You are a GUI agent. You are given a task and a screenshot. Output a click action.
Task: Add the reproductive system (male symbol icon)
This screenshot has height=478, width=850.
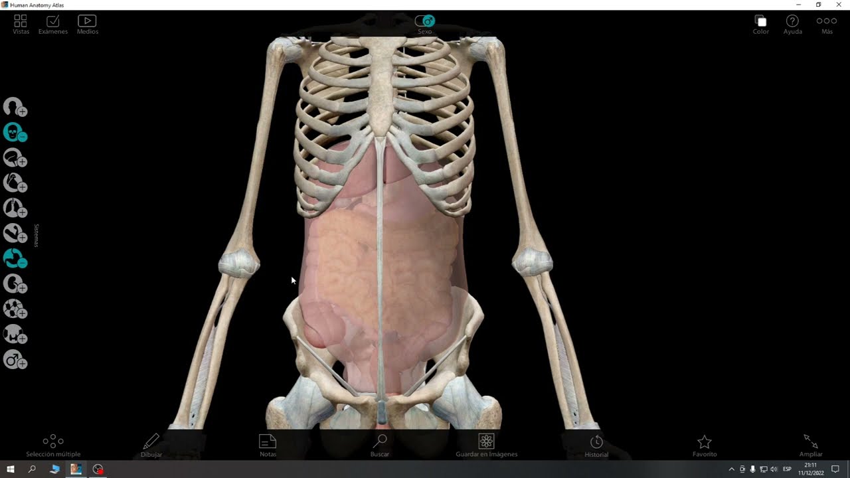(15, 360)
